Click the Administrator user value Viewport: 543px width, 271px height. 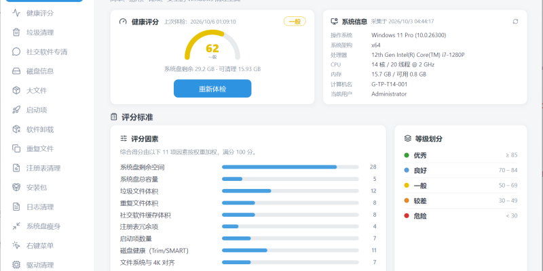click(389, 93)
